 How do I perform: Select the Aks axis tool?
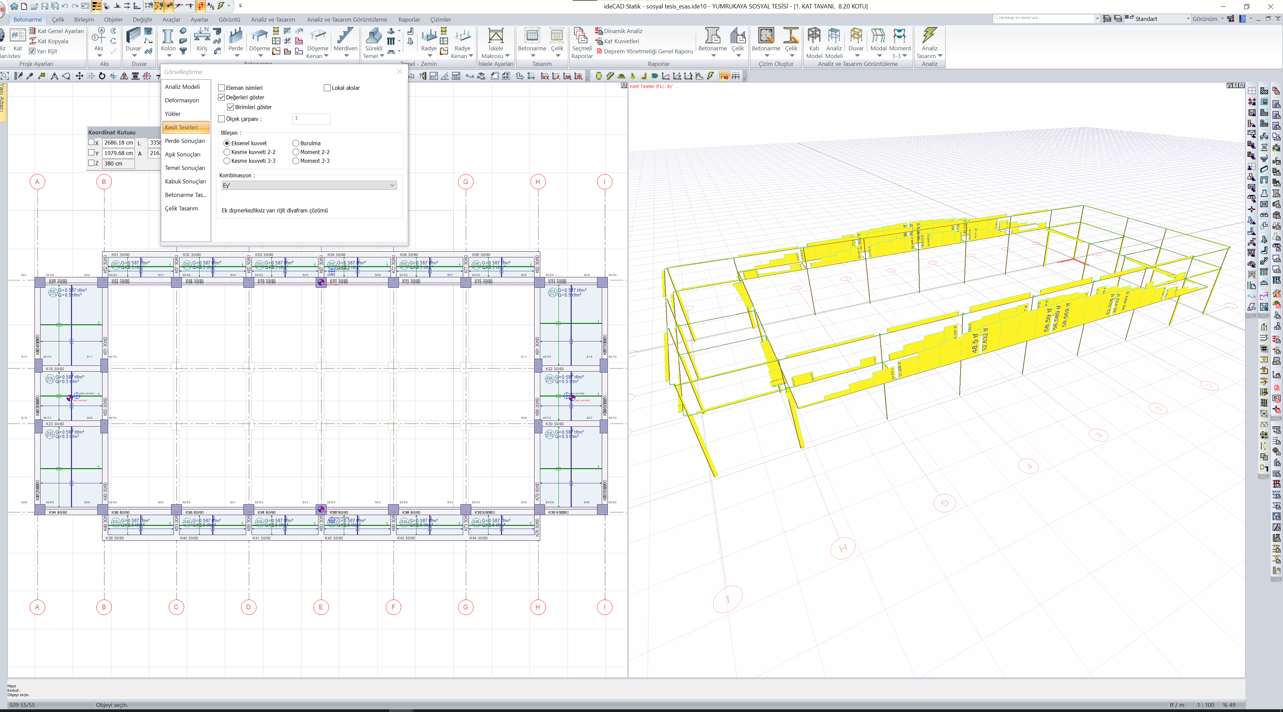pos(99,39)
